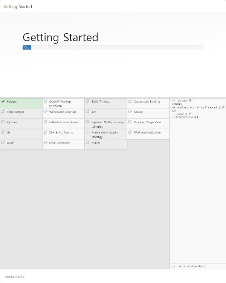This screenshot has height=283, width=226.
Task: Click the Timestamper label
Action: (x=15, y=112)
